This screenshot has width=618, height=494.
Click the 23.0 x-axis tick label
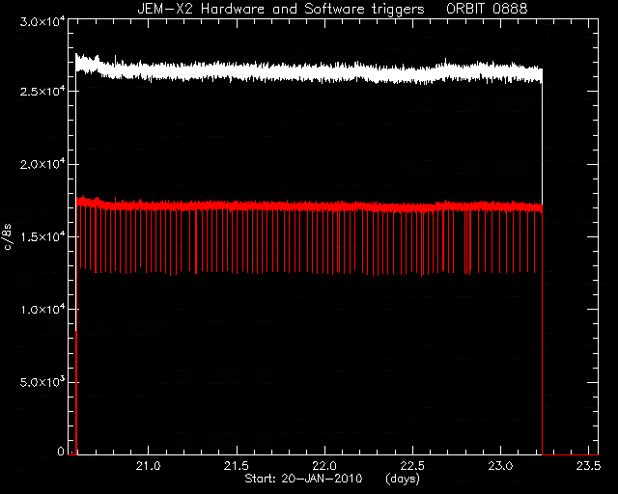[500, 466]
